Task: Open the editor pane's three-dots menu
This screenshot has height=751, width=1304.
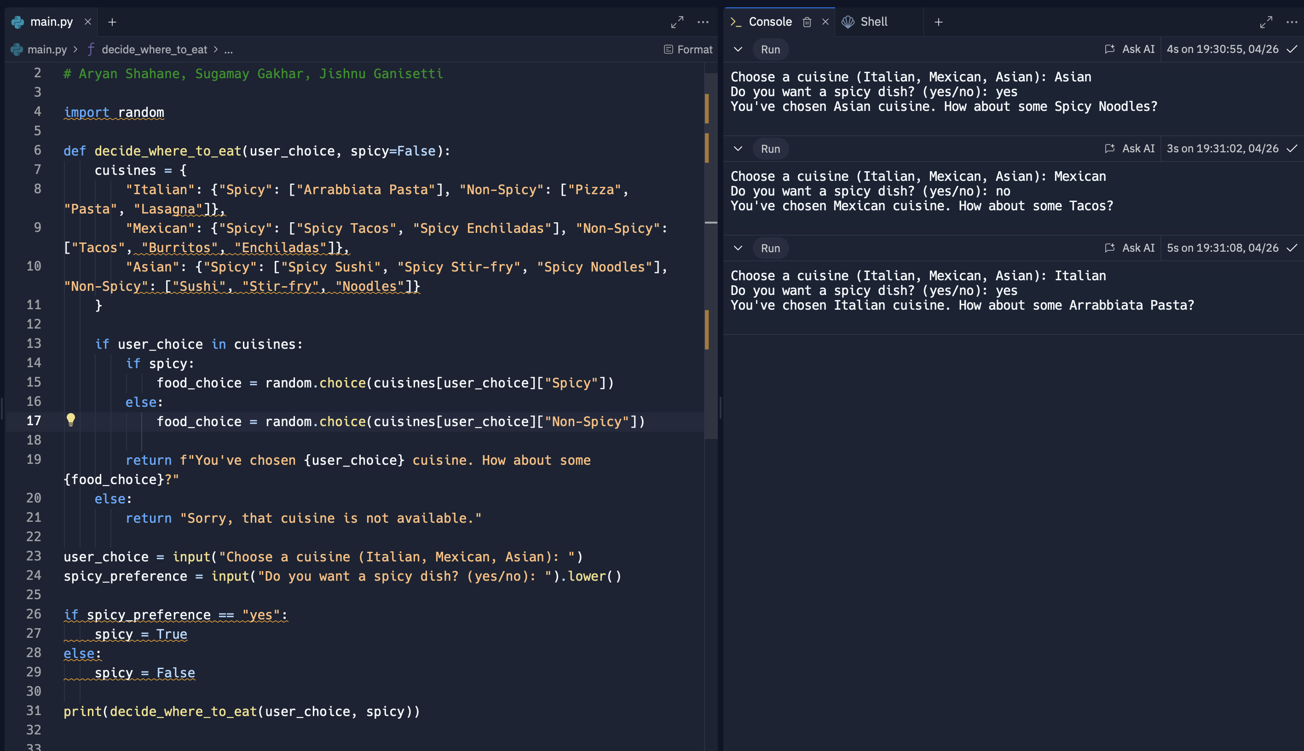Action: (x=703, y=22)
